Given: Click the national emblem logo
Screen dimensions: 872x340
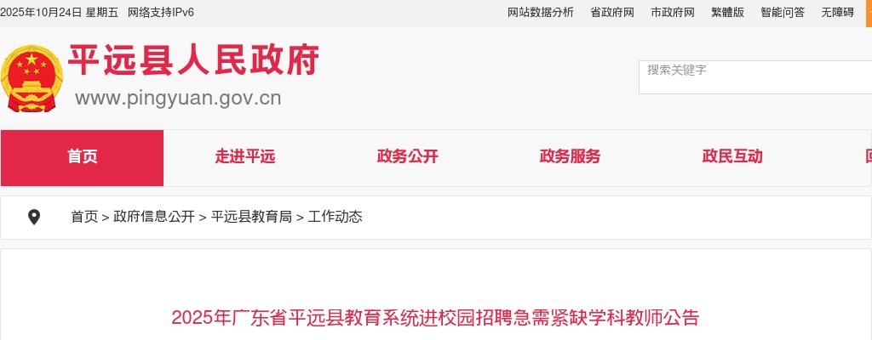Looking at the screenshot, I should pyautogui.click(x=32, y=79).
